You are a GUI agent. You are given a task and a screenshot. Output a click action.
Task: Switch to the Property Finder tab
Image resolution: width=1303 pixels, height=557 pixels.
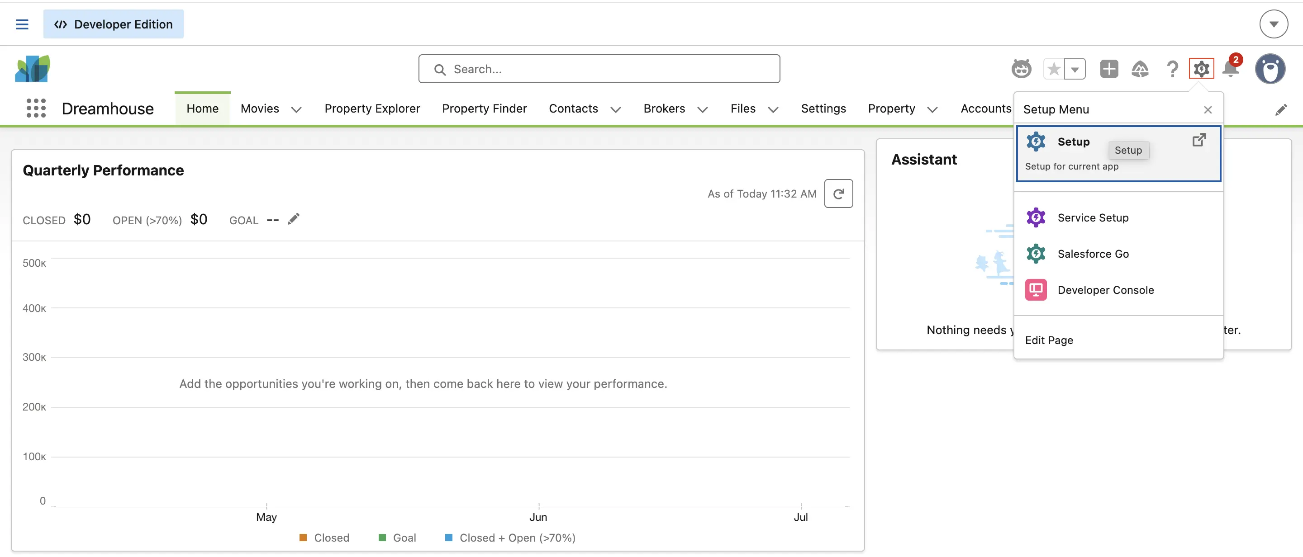click(x=484, y=108)
